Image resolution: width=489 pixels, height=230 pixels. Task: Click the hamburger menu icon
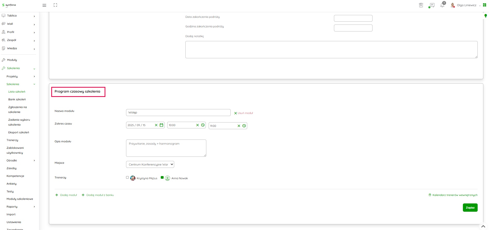tap(44, 5)
